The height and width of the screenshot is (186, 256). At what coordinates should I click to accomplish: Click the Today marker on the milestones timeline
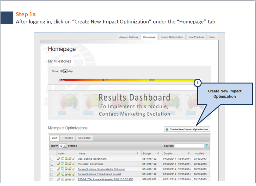[62, 80]
